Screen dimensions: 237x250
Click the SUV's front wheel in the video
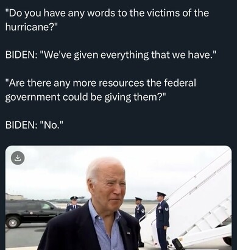pos(13,222)
